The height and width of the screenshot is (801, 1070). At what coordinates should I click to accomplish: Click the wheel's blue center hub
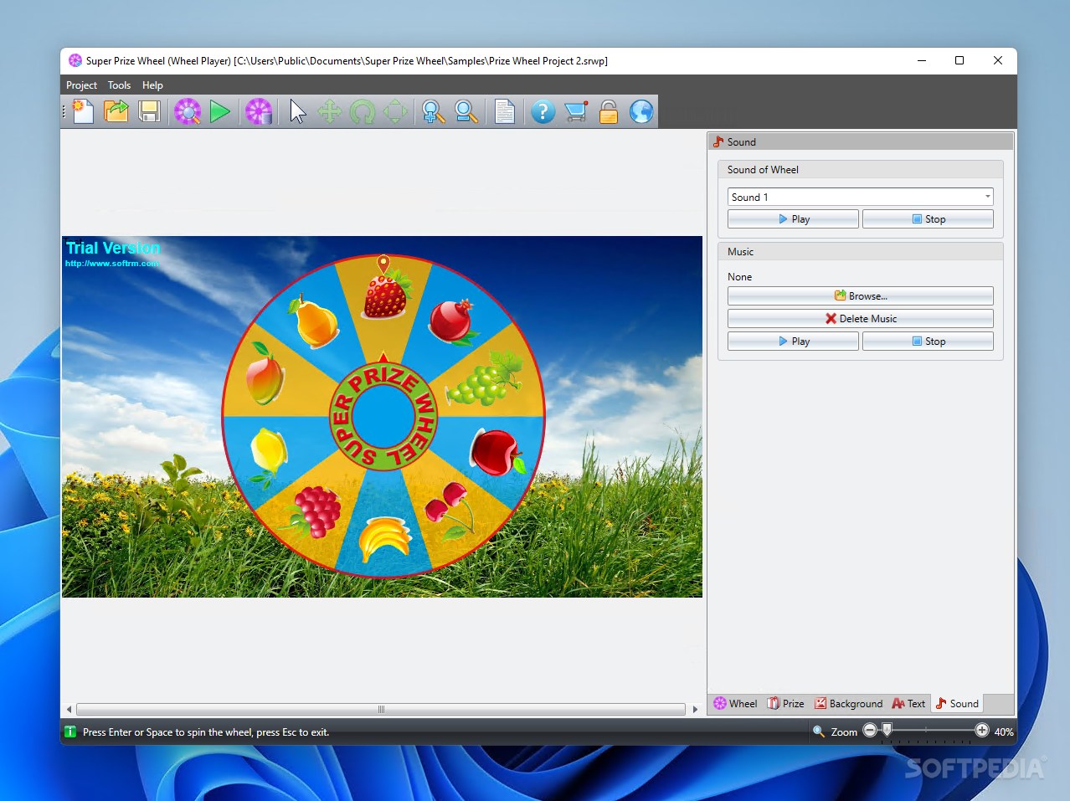[383, 416]
